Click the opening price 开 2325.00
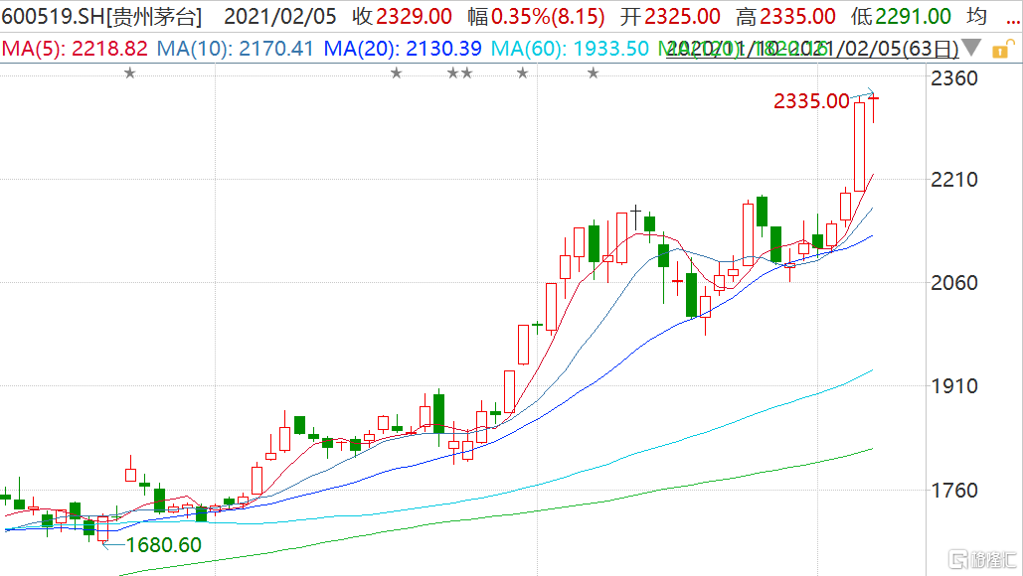1023x576 pixels. click(x=670, y=16)
